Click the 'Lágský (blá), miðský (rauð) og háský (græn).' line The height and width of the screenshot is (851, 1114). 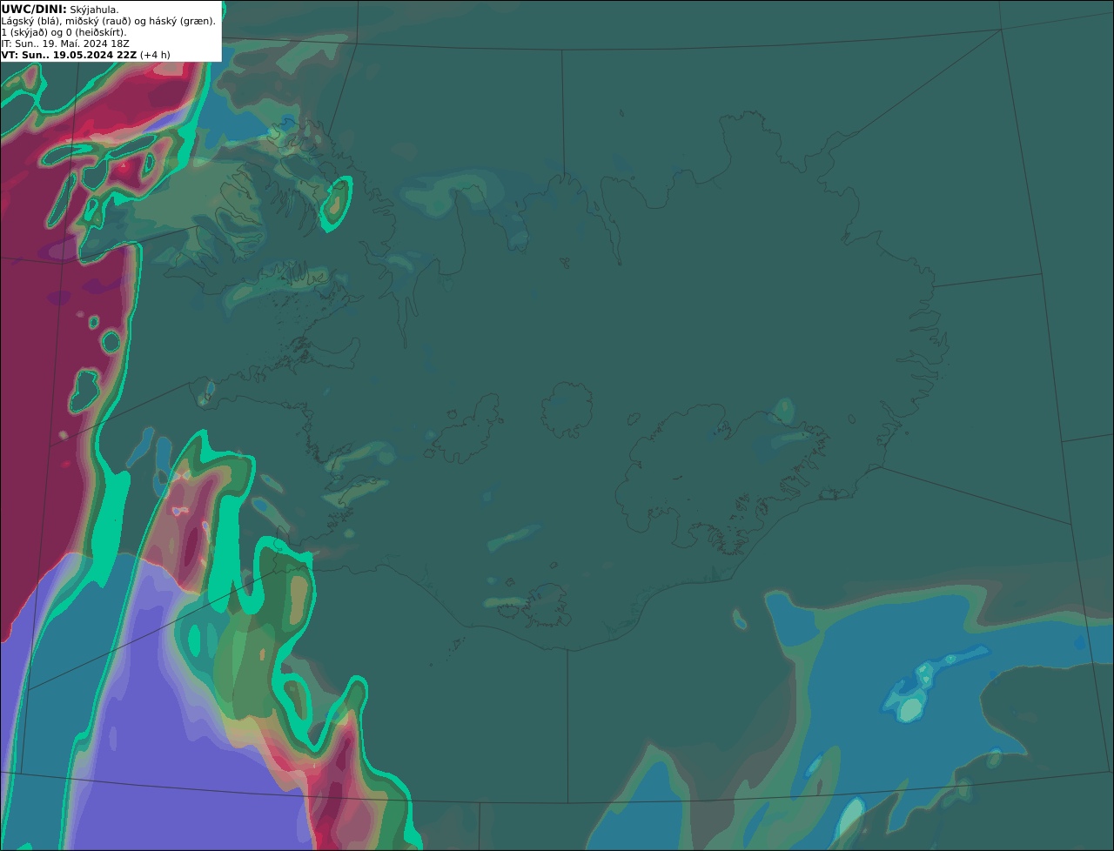(109, 21)
